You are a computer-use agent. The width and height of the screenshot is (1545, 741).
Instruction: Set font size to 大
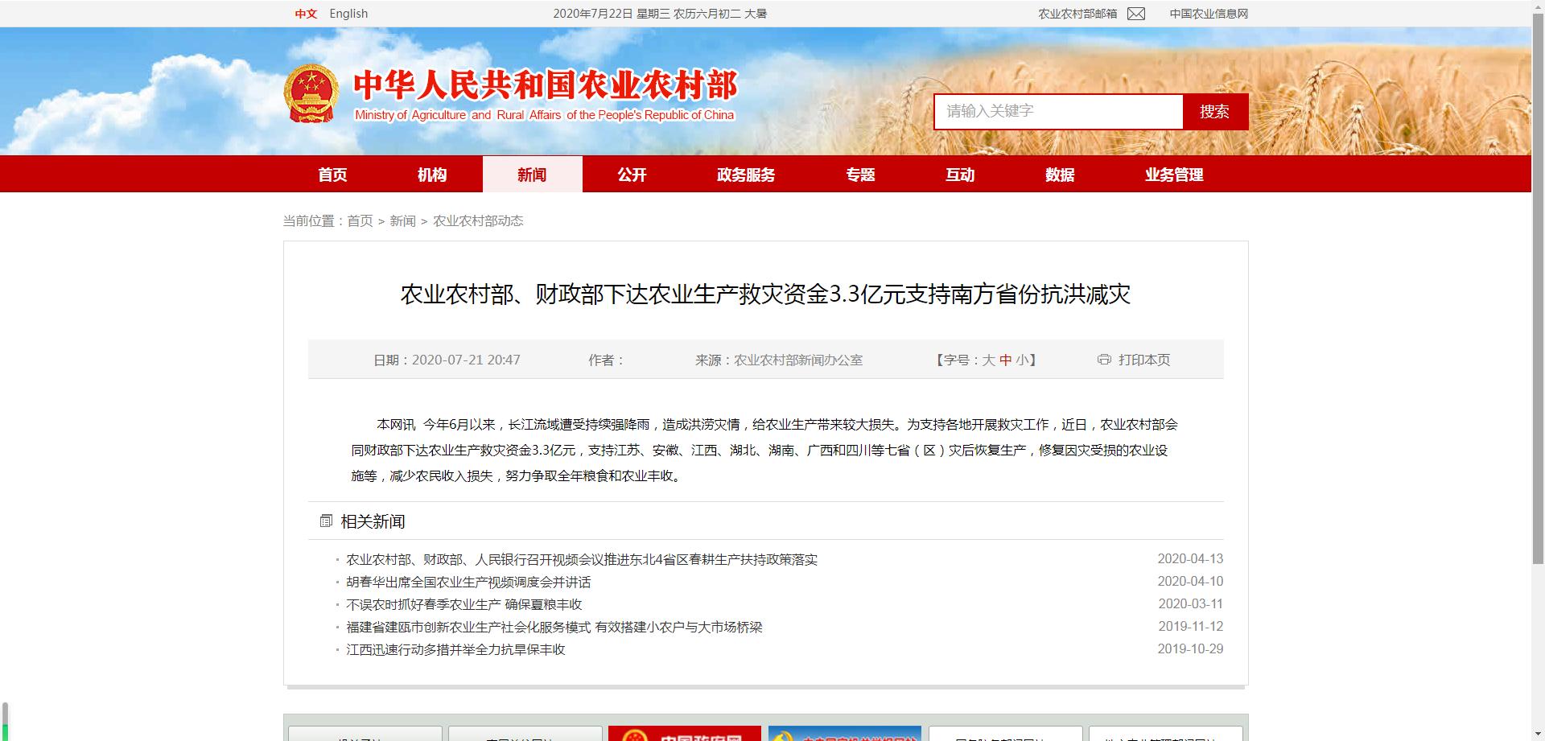point(988,360)
